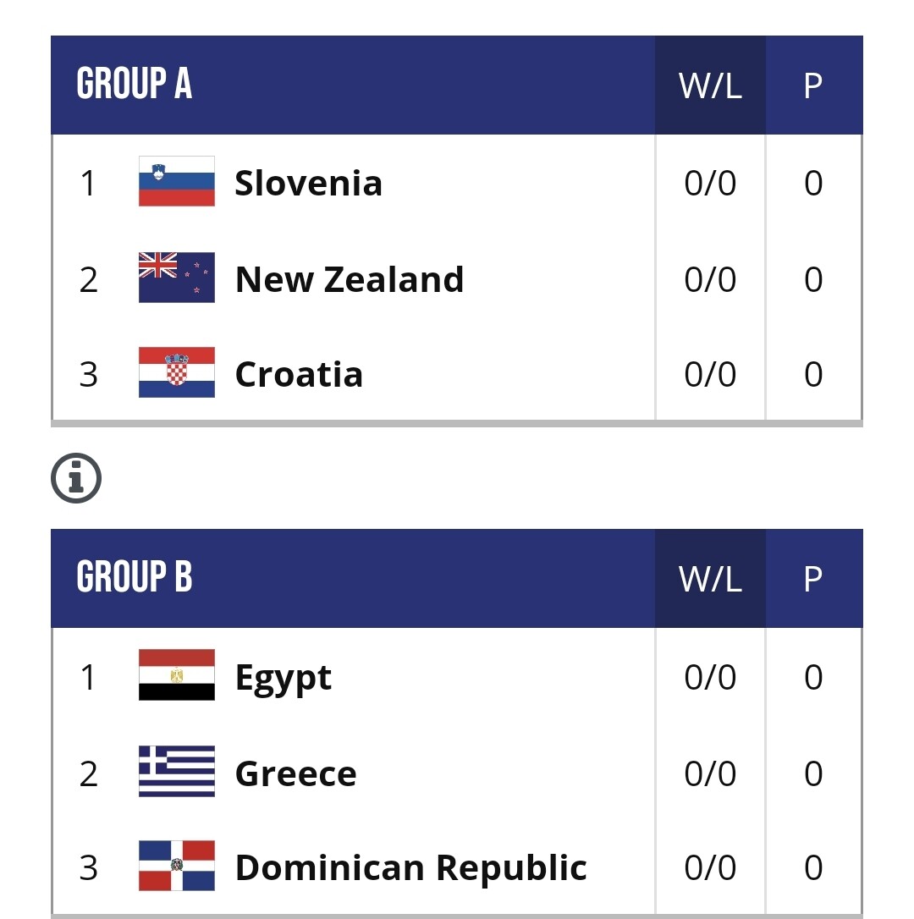Click the W/L column header in Group A
The image size is (914, 919).
[710, 85]
